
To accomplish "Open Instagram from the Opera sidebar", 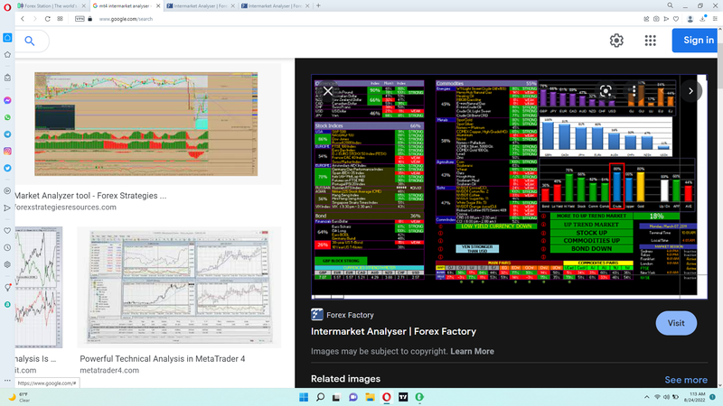I will pos(7,150).
